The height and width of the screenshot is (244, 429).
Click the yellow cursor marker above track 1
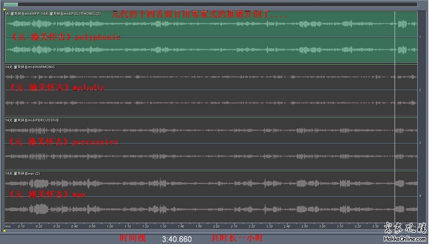click(x=4, y=10)
